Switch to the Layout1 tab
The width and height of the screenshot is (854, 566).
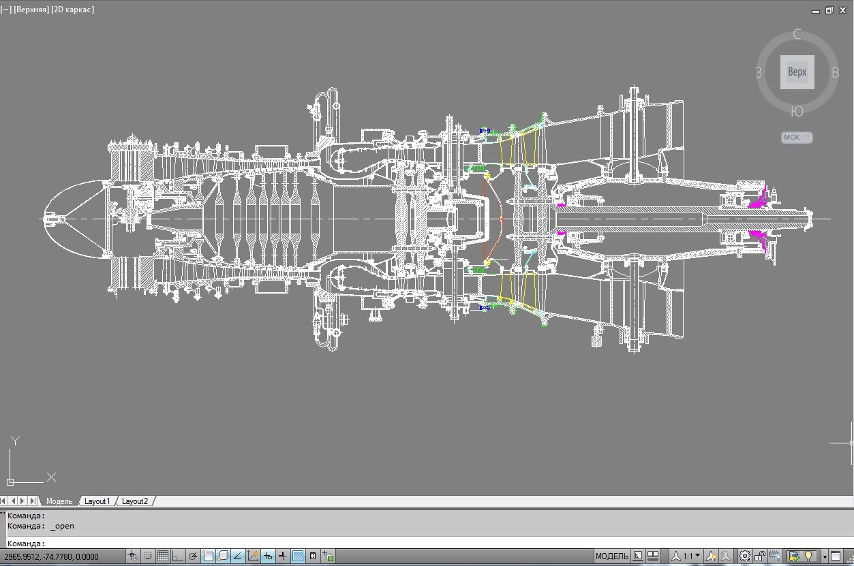pyautogui.click(x=97, y=501)
